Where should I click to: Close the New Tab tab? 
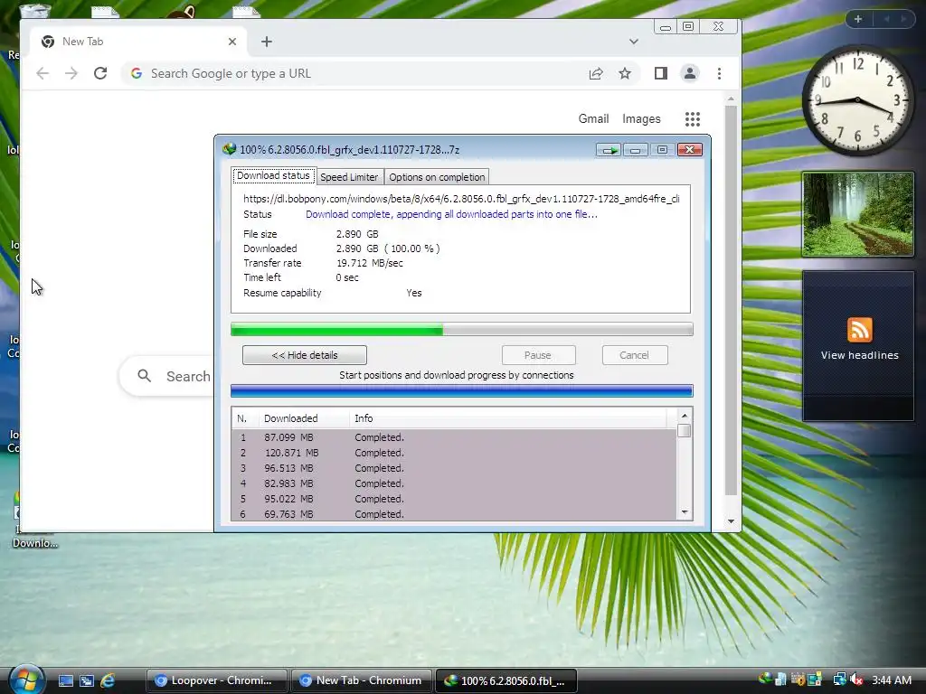click(x=232, y=42)
